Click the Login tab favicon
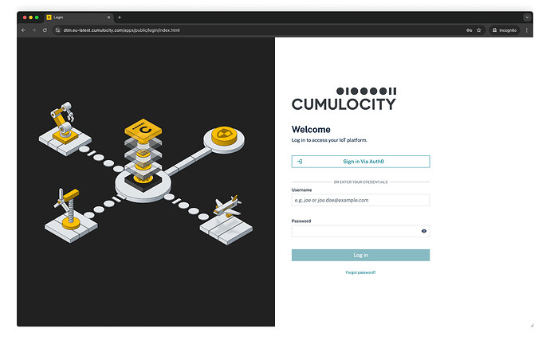 coord(49,18)
